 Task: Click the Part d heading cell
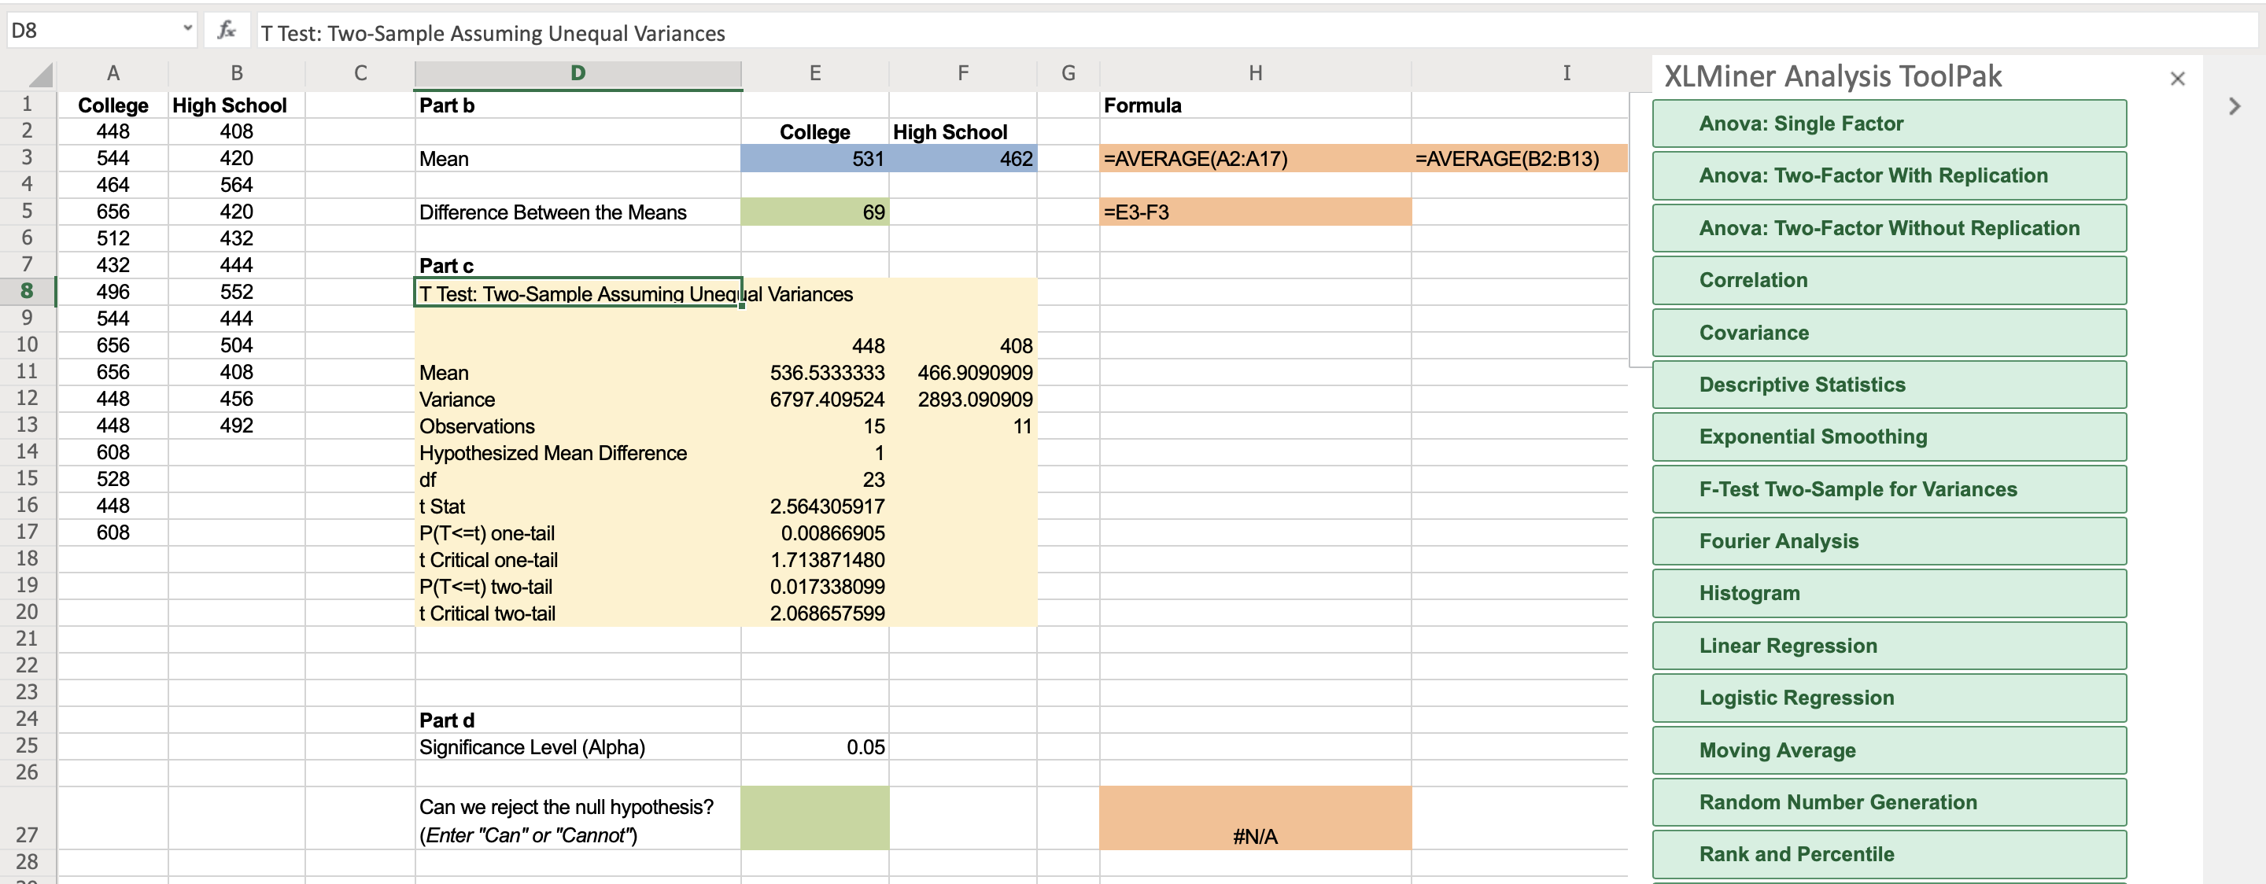577,720
